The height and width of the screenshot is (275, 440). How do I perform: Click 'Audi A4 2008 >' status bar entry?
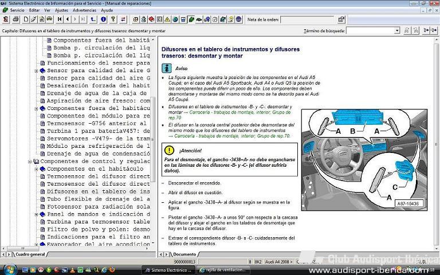[x=278, y=261]
